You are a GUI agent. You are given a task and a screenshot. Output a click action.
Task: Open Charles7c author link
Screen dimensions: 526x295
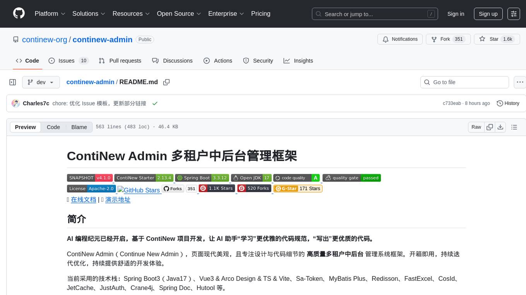tap(36, 103)
